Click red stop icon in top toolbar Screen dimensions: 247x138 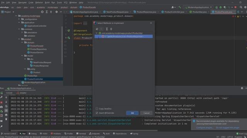click(x=235, y=7)
